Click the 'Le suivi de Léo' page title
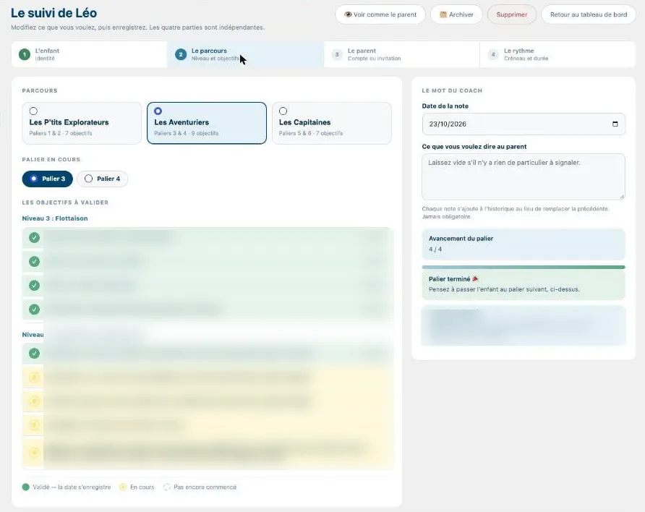Image resolution: width=645 pixels, height=512 pixels. 54,13
